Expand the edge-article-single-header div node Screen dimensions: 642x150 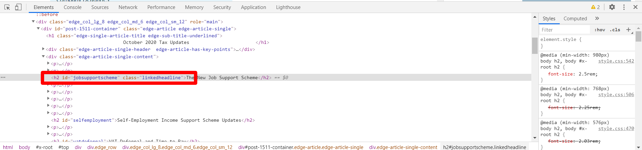[43, 49]
